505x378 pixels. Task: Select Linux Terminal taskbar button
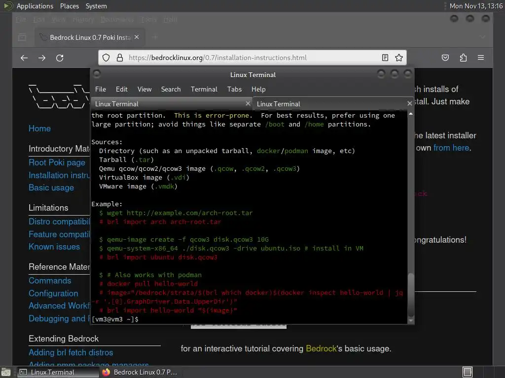tap(57, 372)
